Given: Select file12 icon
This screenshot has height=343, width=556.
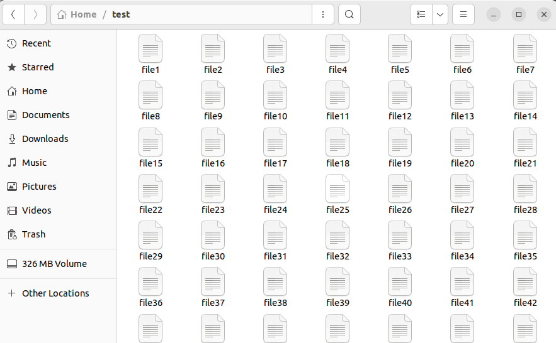Looking at the screenshot, I should click(x=400, y=95).
